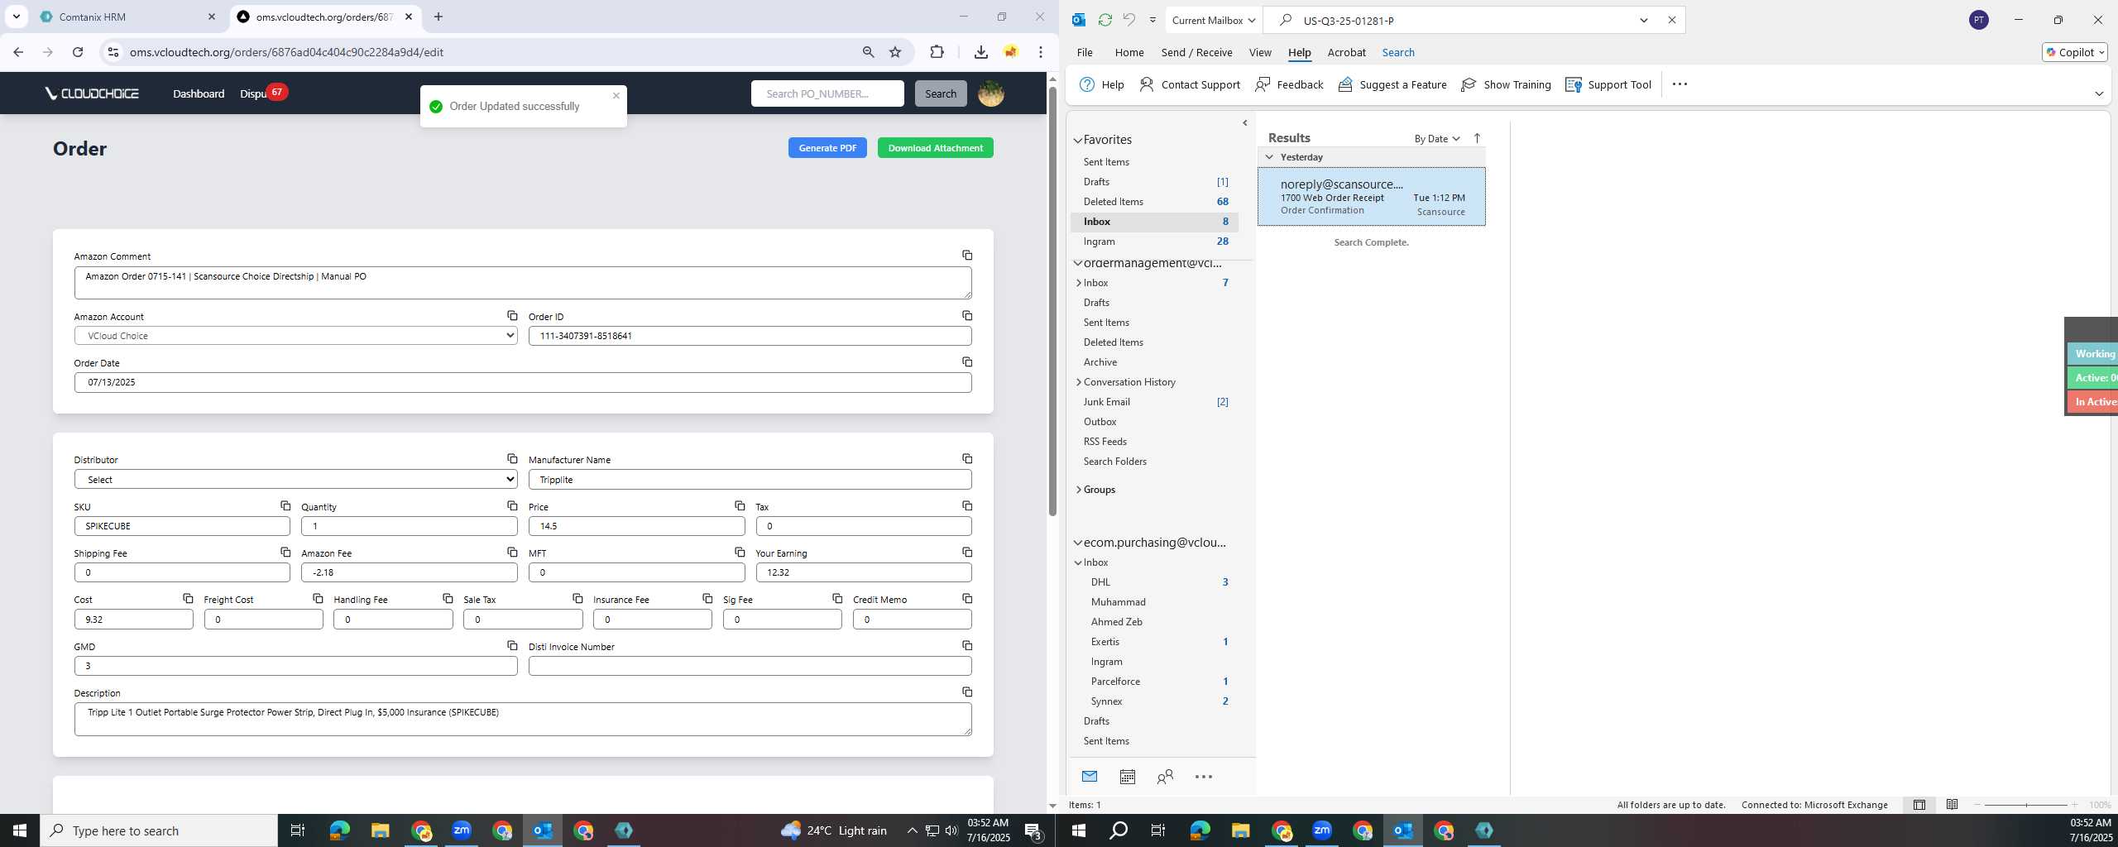Click the browser extensions puzzle icon
Screen dimensions: 2118x847
coord(937,52)
